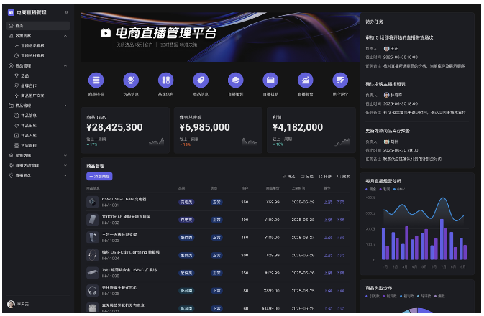
Task: Collapse sidebar with double-chevron icon
Action: point(67,12)
